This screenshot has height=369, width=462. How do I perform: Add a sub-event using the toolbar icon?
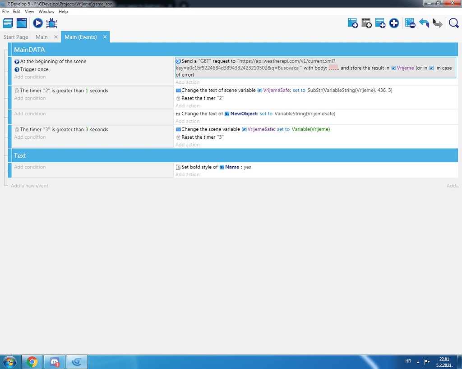[x=366, y=23]
